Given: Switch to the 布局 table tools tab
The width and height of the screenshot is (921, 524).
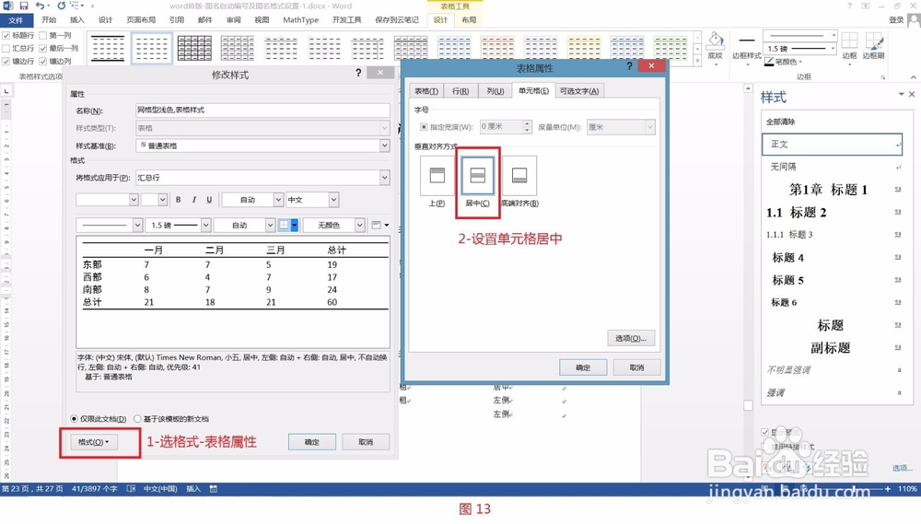Looking at the screenshot, I should (469, 20).
